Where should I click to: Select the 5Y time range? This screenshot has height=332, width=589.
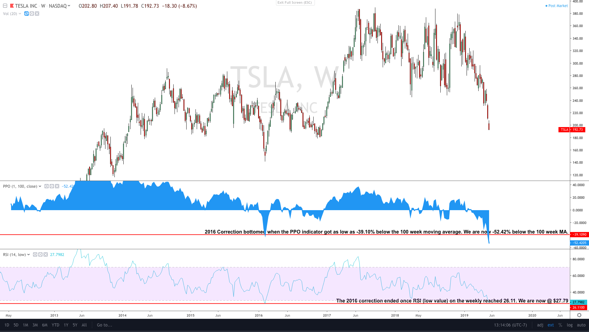coord(75,325)
